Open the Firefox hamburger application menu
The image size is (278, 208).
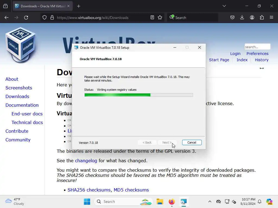(271, 18)
